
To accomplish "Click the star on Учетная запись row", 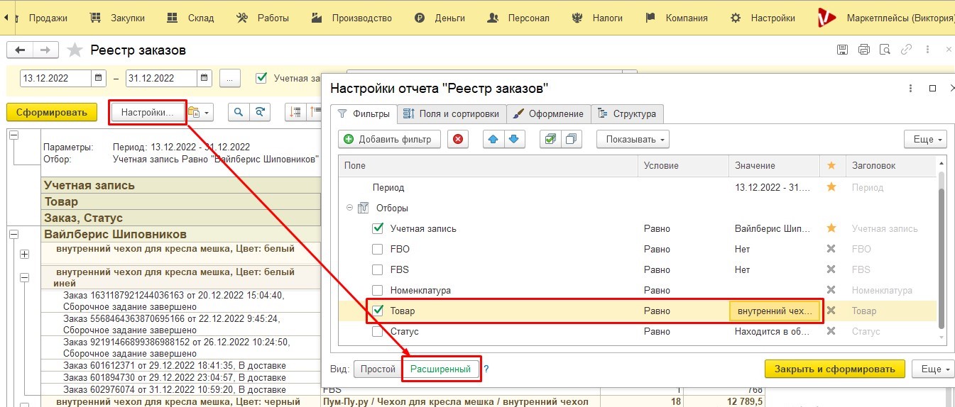I will pyautogui.click(x=831, y=228).
